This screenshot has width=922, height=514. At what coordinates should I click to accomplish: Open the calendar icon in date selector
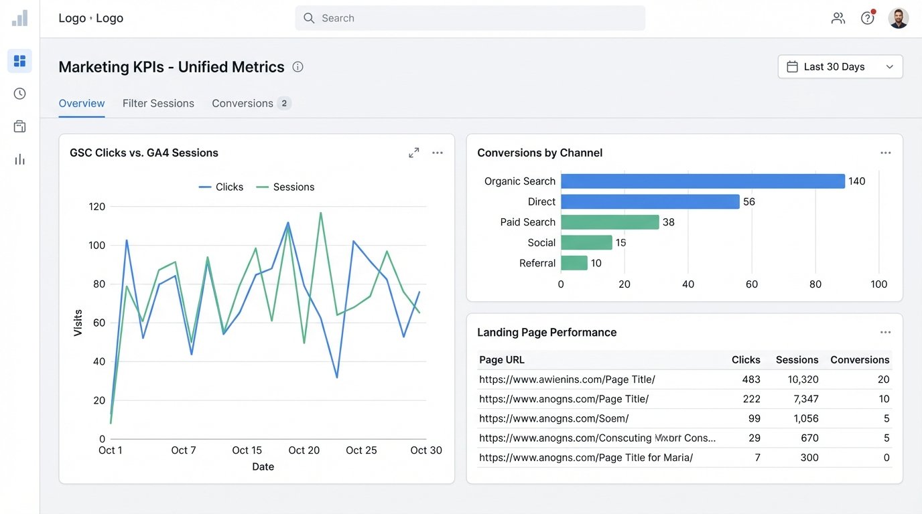point(792,66)
